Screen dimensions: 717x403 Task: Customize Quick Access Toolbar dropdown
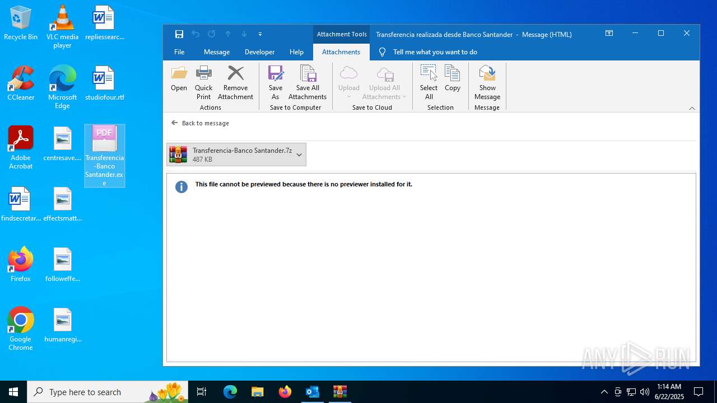(x=260, y=34)
